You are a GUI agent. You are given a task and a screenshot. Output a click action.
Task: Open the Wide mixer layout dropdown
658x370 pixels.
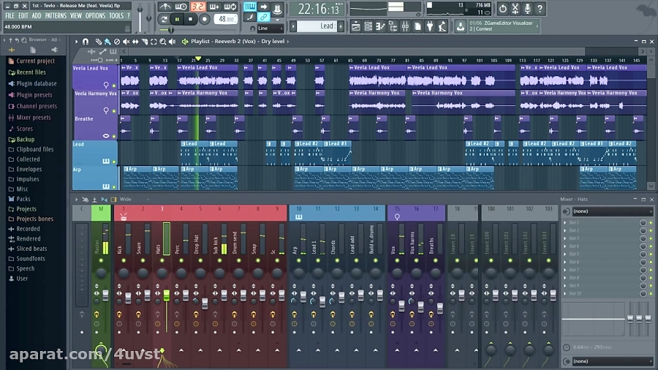coord(134,200)
